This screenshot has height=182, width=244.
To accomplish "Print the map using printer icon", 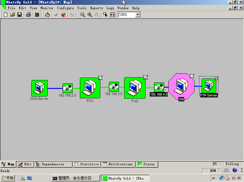I will point(28,15).
